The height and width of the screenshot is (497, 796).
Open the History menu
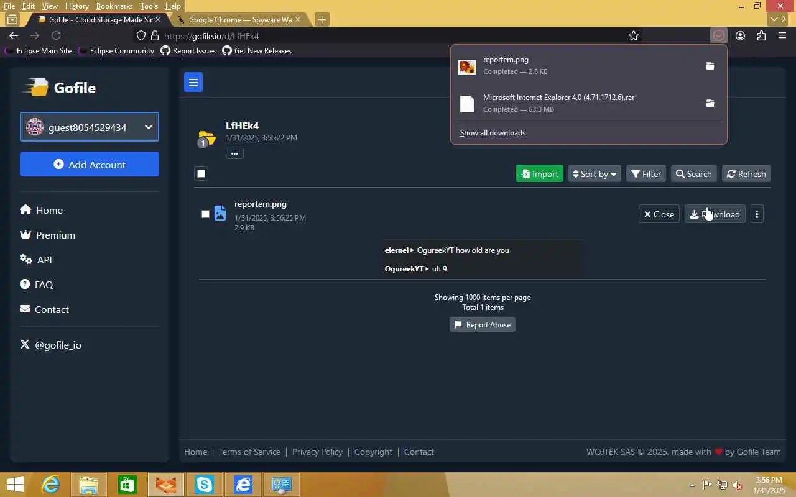[77, 6]
